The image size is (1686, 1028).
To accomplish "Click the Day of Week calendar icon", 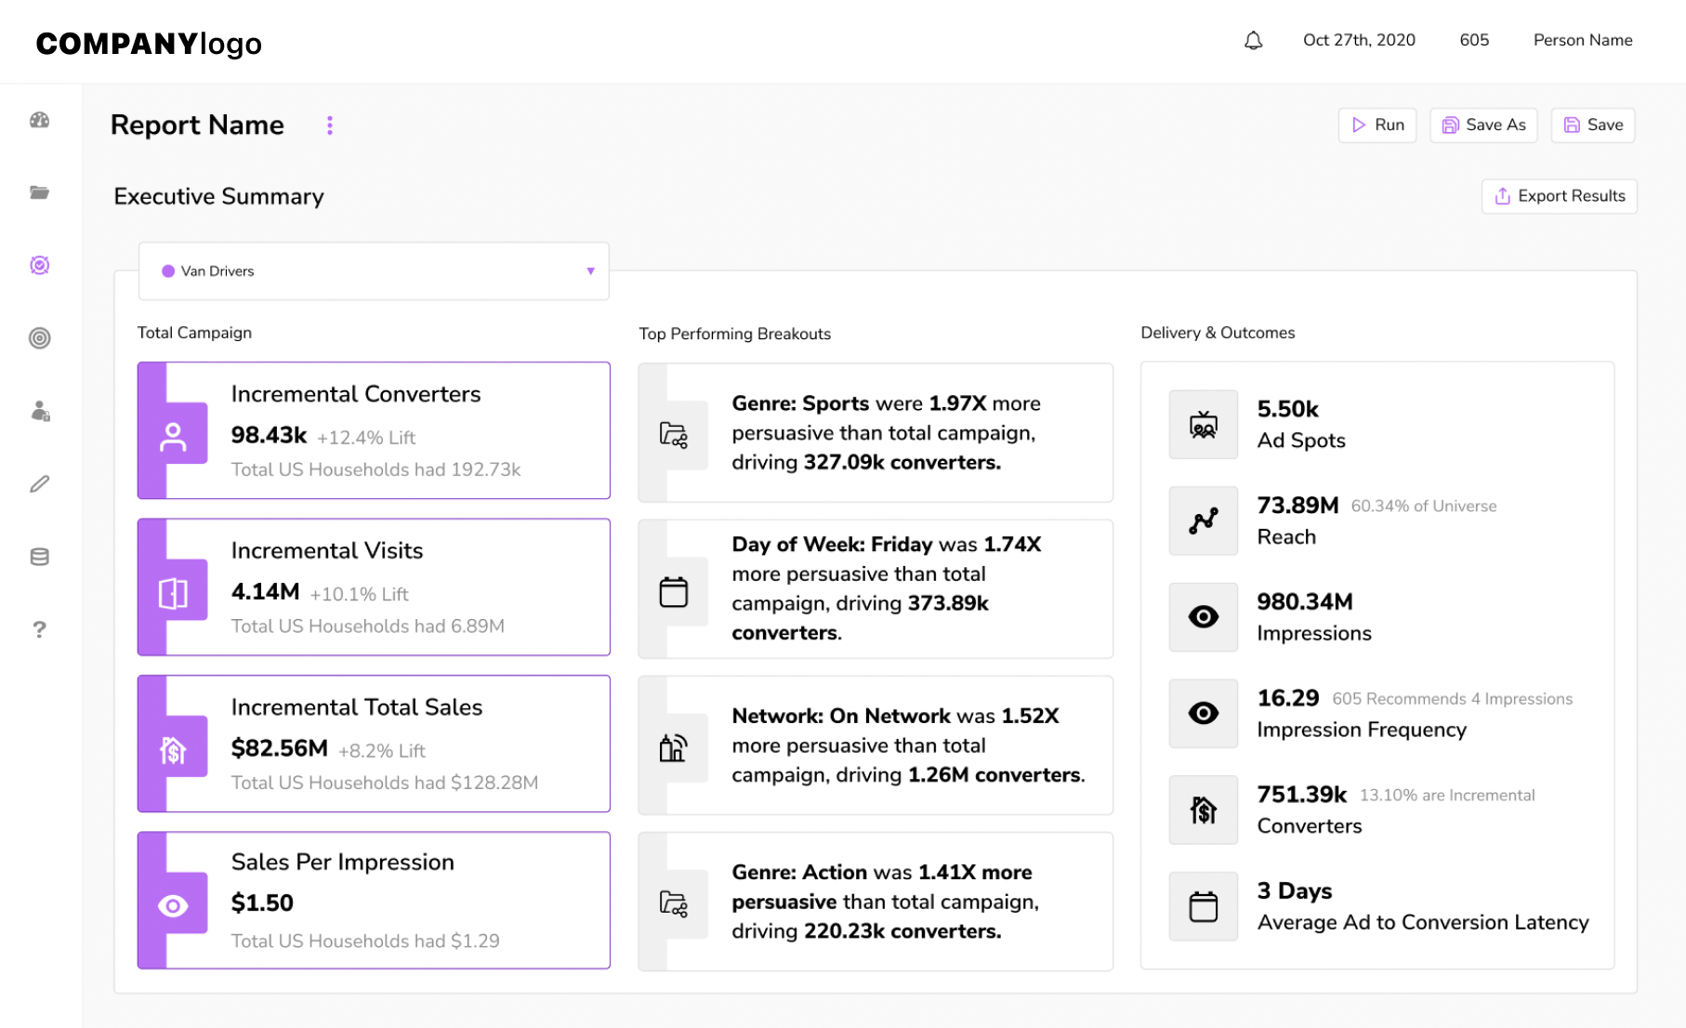I will [674, 592].
